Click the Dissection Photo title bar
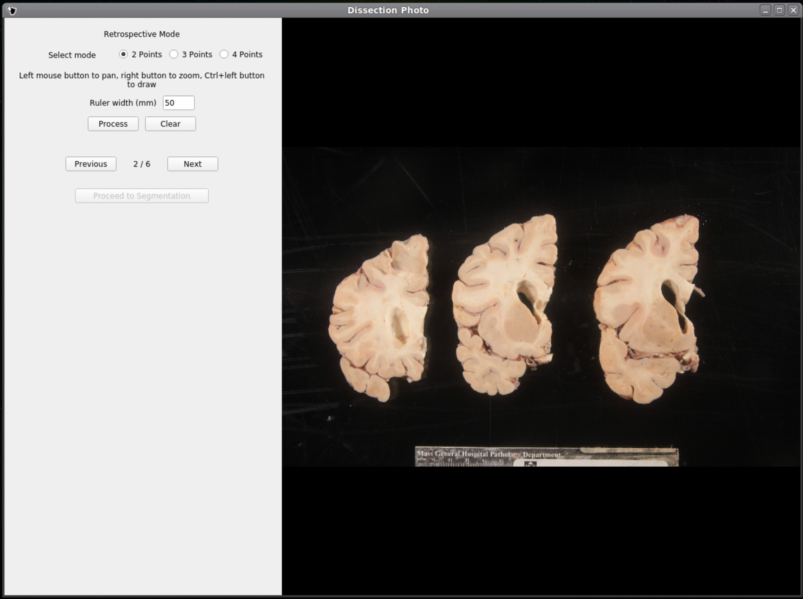Image resolution: width=803 pixels, height=599 pixels. [388, 10]
